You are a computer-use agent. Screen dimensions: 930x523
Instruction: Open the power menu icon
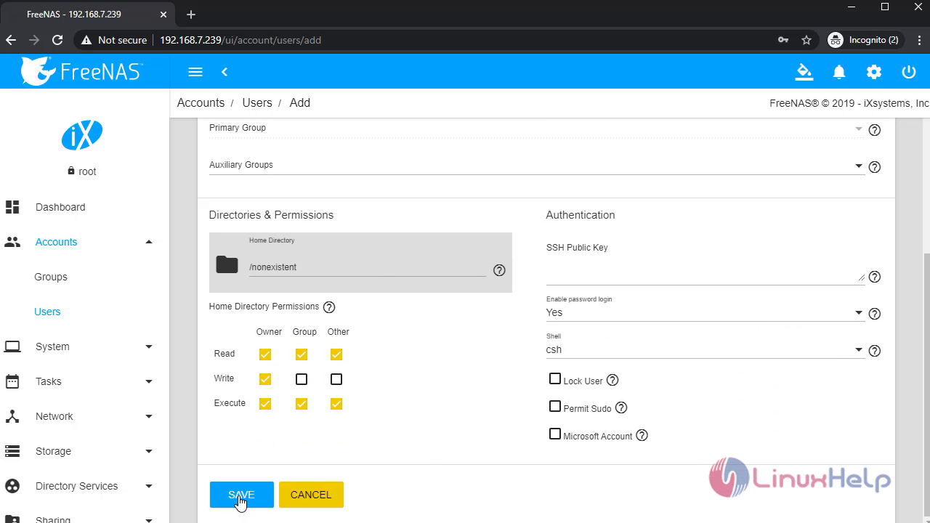pos(909,72)
